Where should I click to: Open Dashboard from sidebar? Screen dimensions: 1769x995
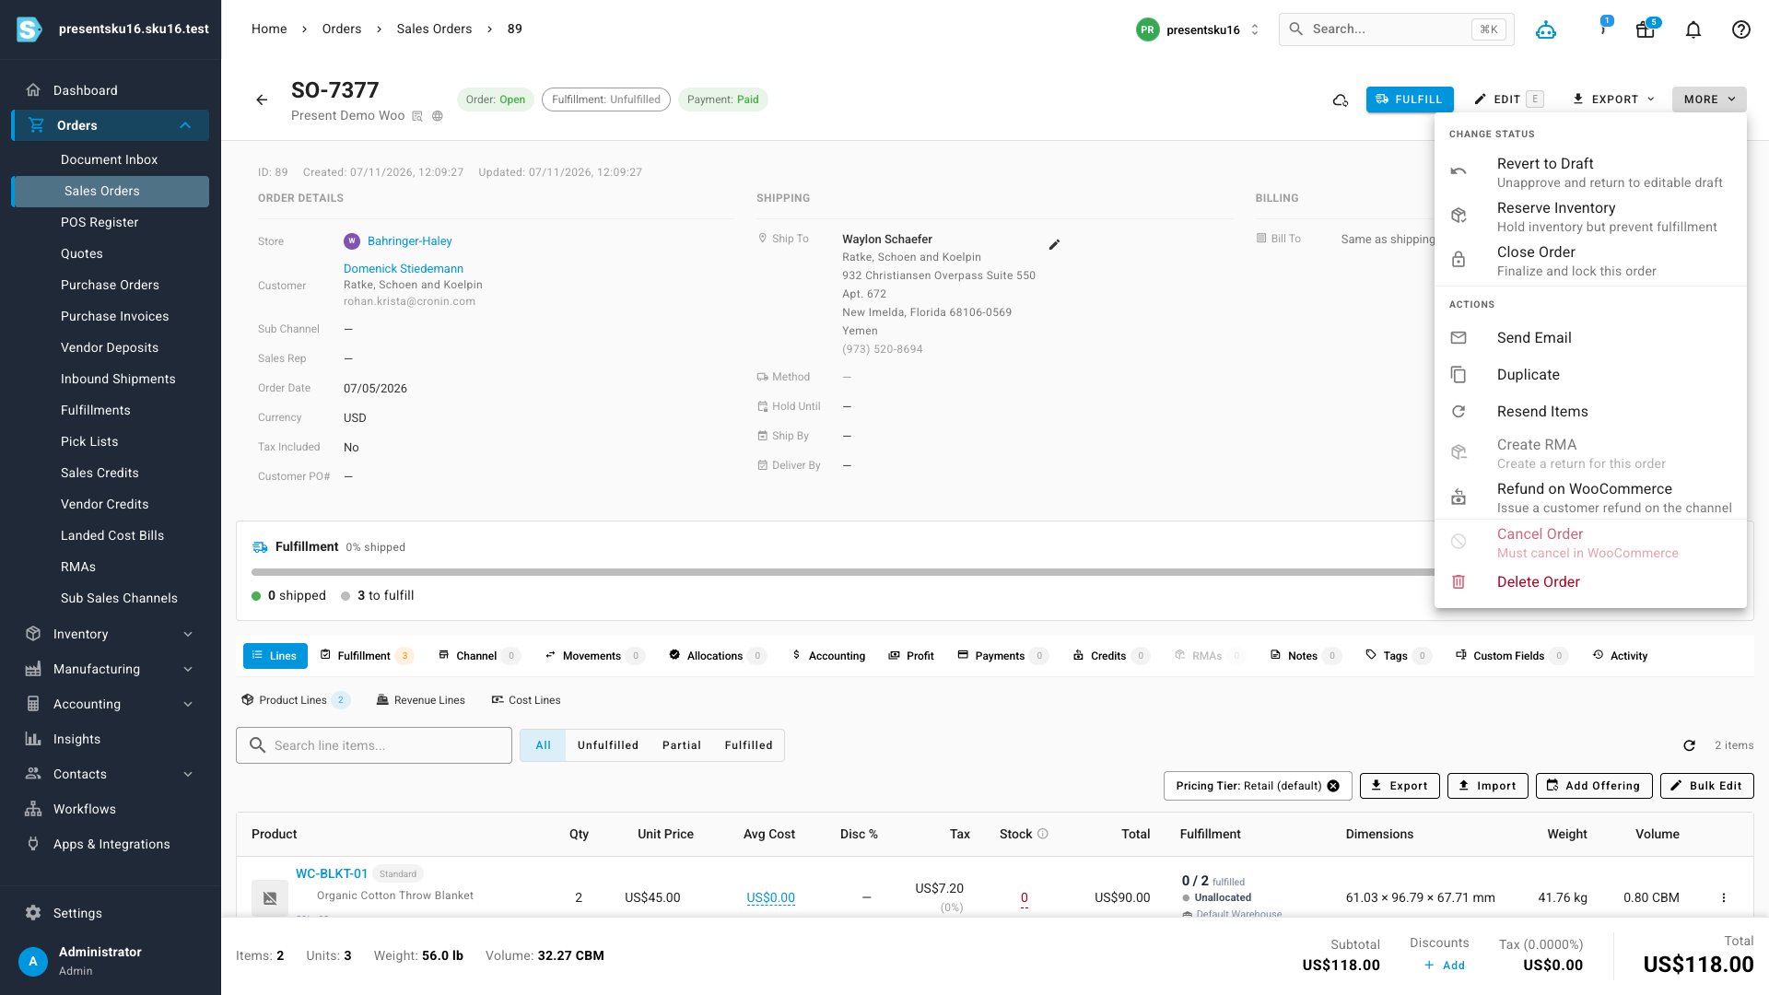click(111, 90)
